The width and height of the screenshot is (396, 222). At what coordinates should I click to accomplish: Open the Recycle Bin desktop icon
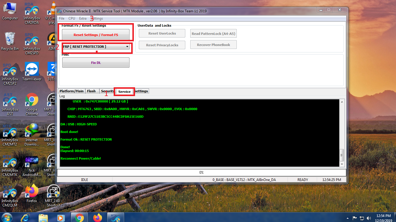[x=10, y=41]
